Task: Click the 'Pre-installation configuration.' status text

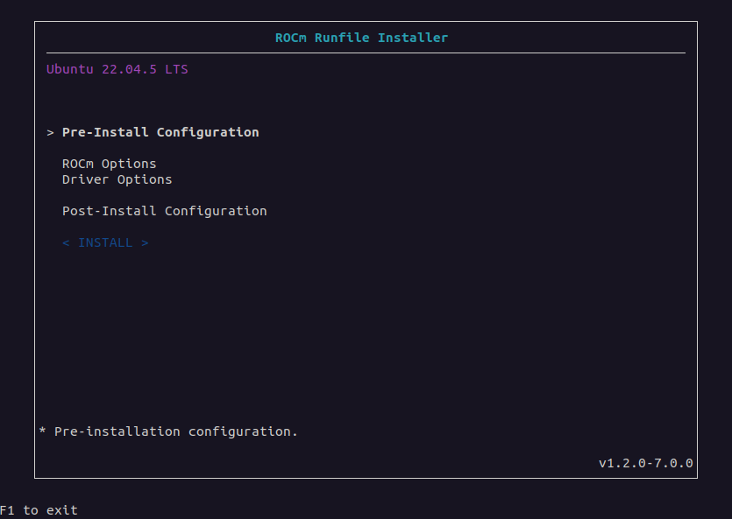Action: point(176,431)
